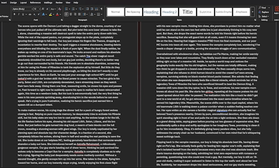Apply a multilevel list
The width and height of the screenshot is (279, 168).
(x=80, y=9)
